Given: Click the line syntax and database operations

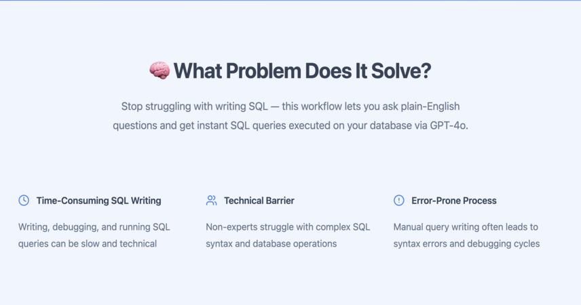Looking at the screenshot, I should coord(271,244).
